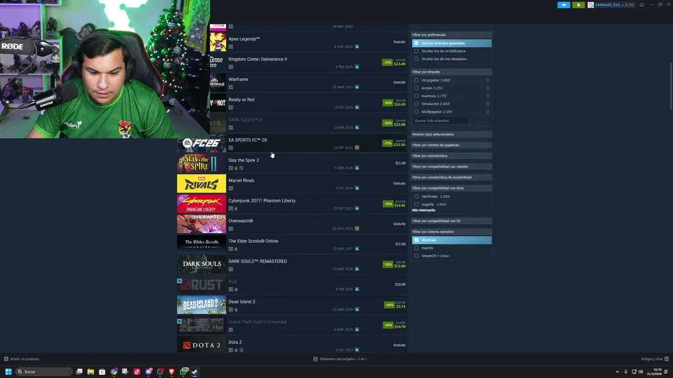Click the KAMIKAZE_EVIL avatar image
This screenshot has height=378, width=673.
590,5
